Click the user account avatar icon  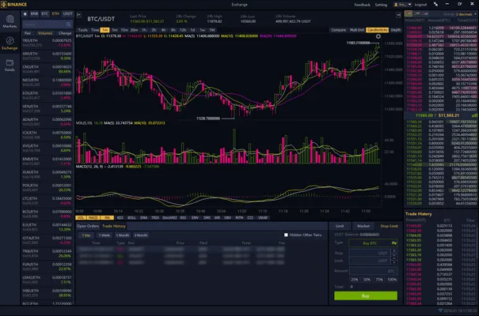point(396,5)
